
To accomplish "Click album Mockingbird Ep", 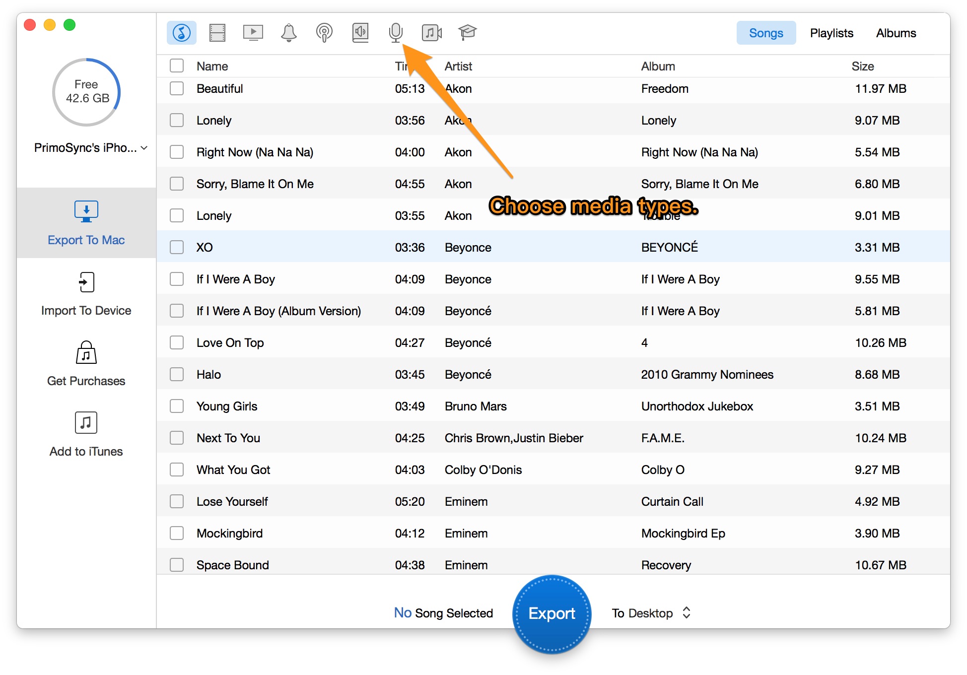I will tap(683, 533).
